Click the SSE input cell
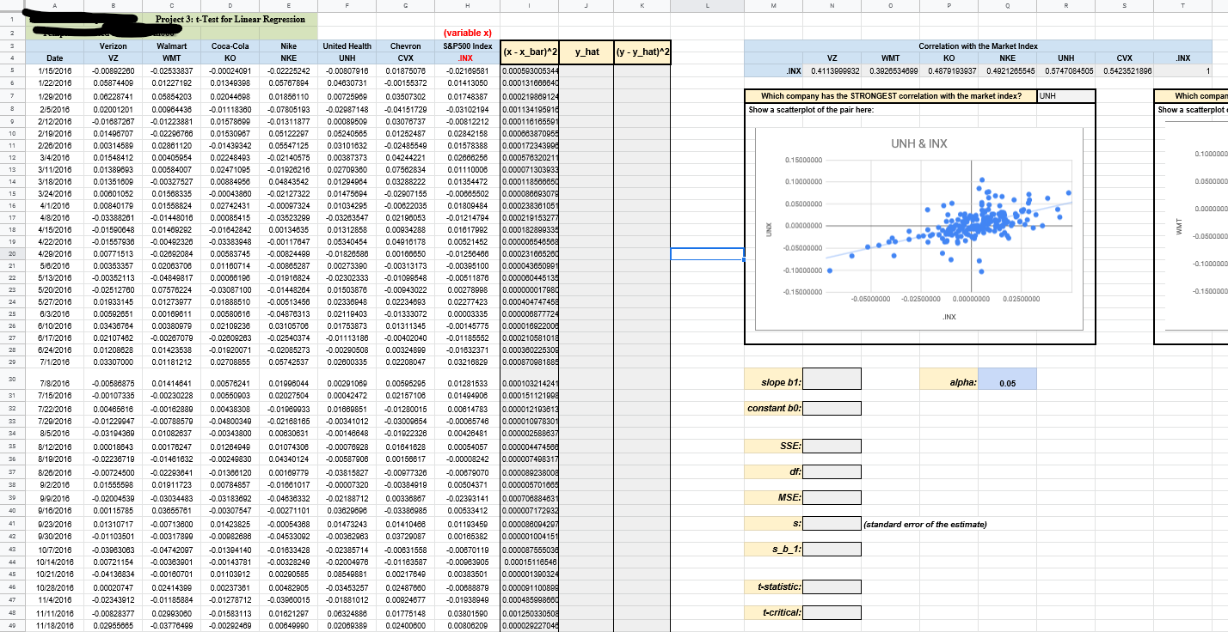1228x632 pixels. (832, 446)
